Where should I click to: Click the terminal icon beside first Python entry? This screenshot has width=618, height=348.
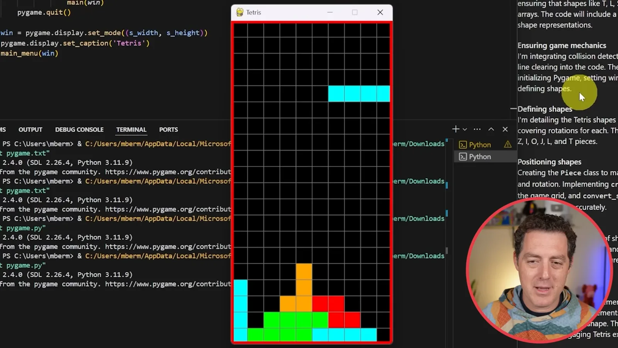(x=463, y=145)
